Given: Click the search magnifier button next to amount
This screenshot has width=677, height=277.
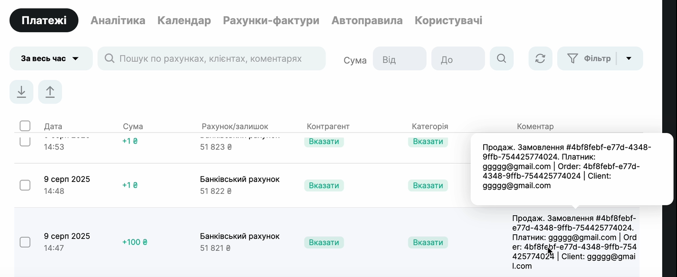Looking at the screenshot, I should click(x=502, y=58).
